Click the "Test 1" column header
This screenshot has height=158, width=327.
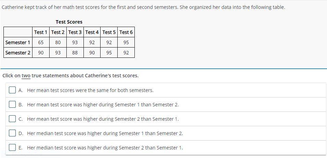coord(41,32)
